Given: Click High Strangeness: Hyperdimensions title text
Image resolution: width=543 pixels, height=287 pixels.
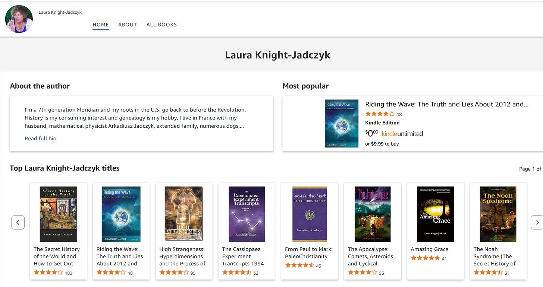Looking at the screenshot, I should coord(182,256).
